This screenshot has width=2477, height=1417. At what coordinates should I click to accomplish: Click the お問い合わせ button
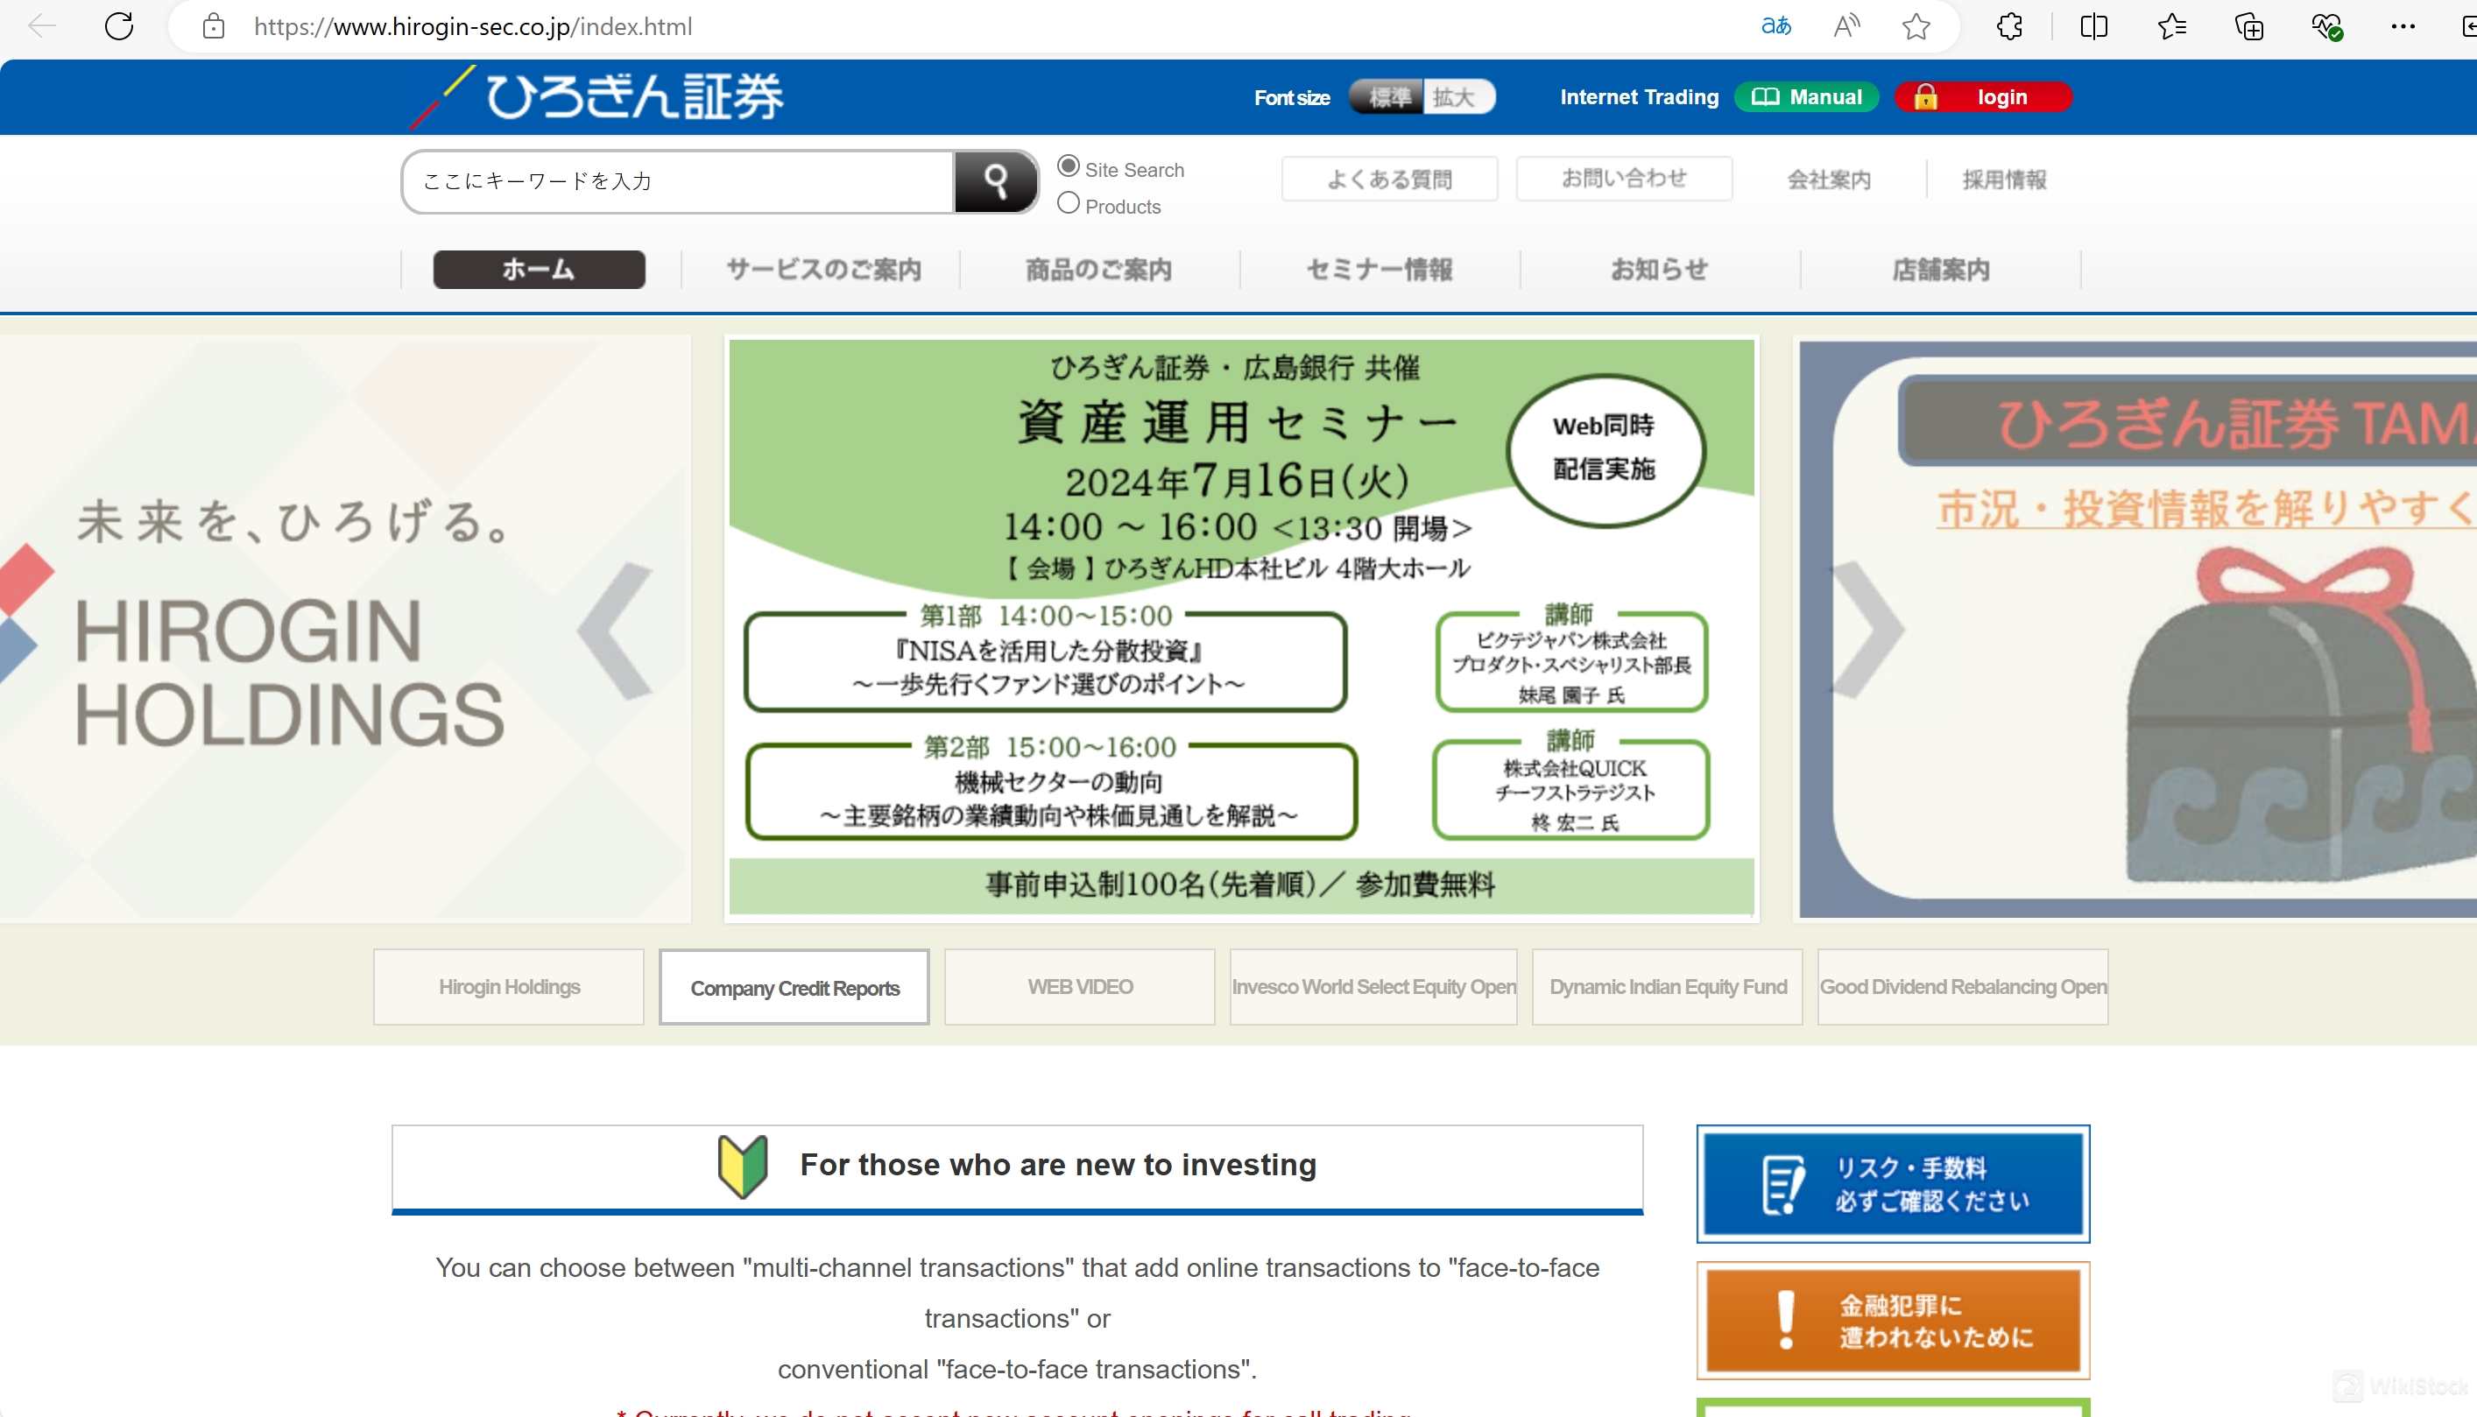(x=1623, y=178)
